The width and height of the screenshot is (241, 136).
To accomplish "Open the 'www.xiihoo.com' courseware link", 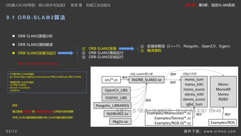I will tap(220, 131).
